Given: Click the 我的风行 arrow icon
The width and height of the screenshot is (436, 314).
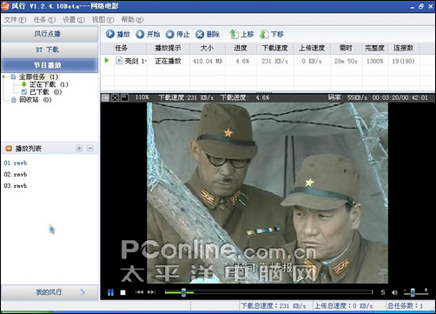Looking at the screenshot, I should 83,291.
